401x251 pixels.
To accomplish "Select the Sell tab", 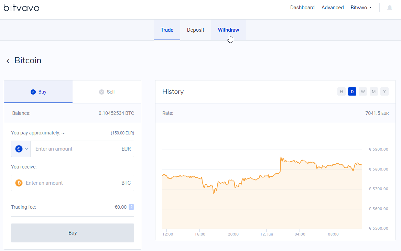I will [107, 92].
